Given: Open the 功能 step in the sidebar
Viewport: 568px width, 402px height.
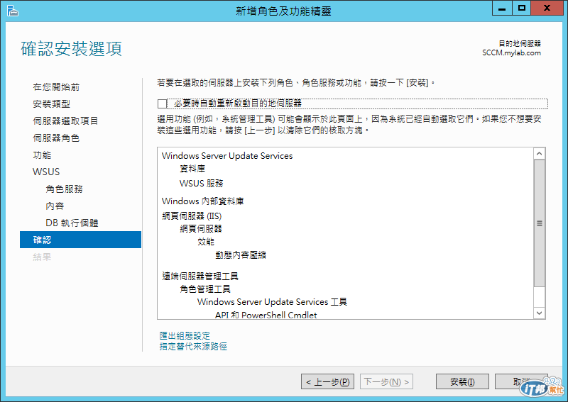Looking at the screenshot, I should (42, 155).
